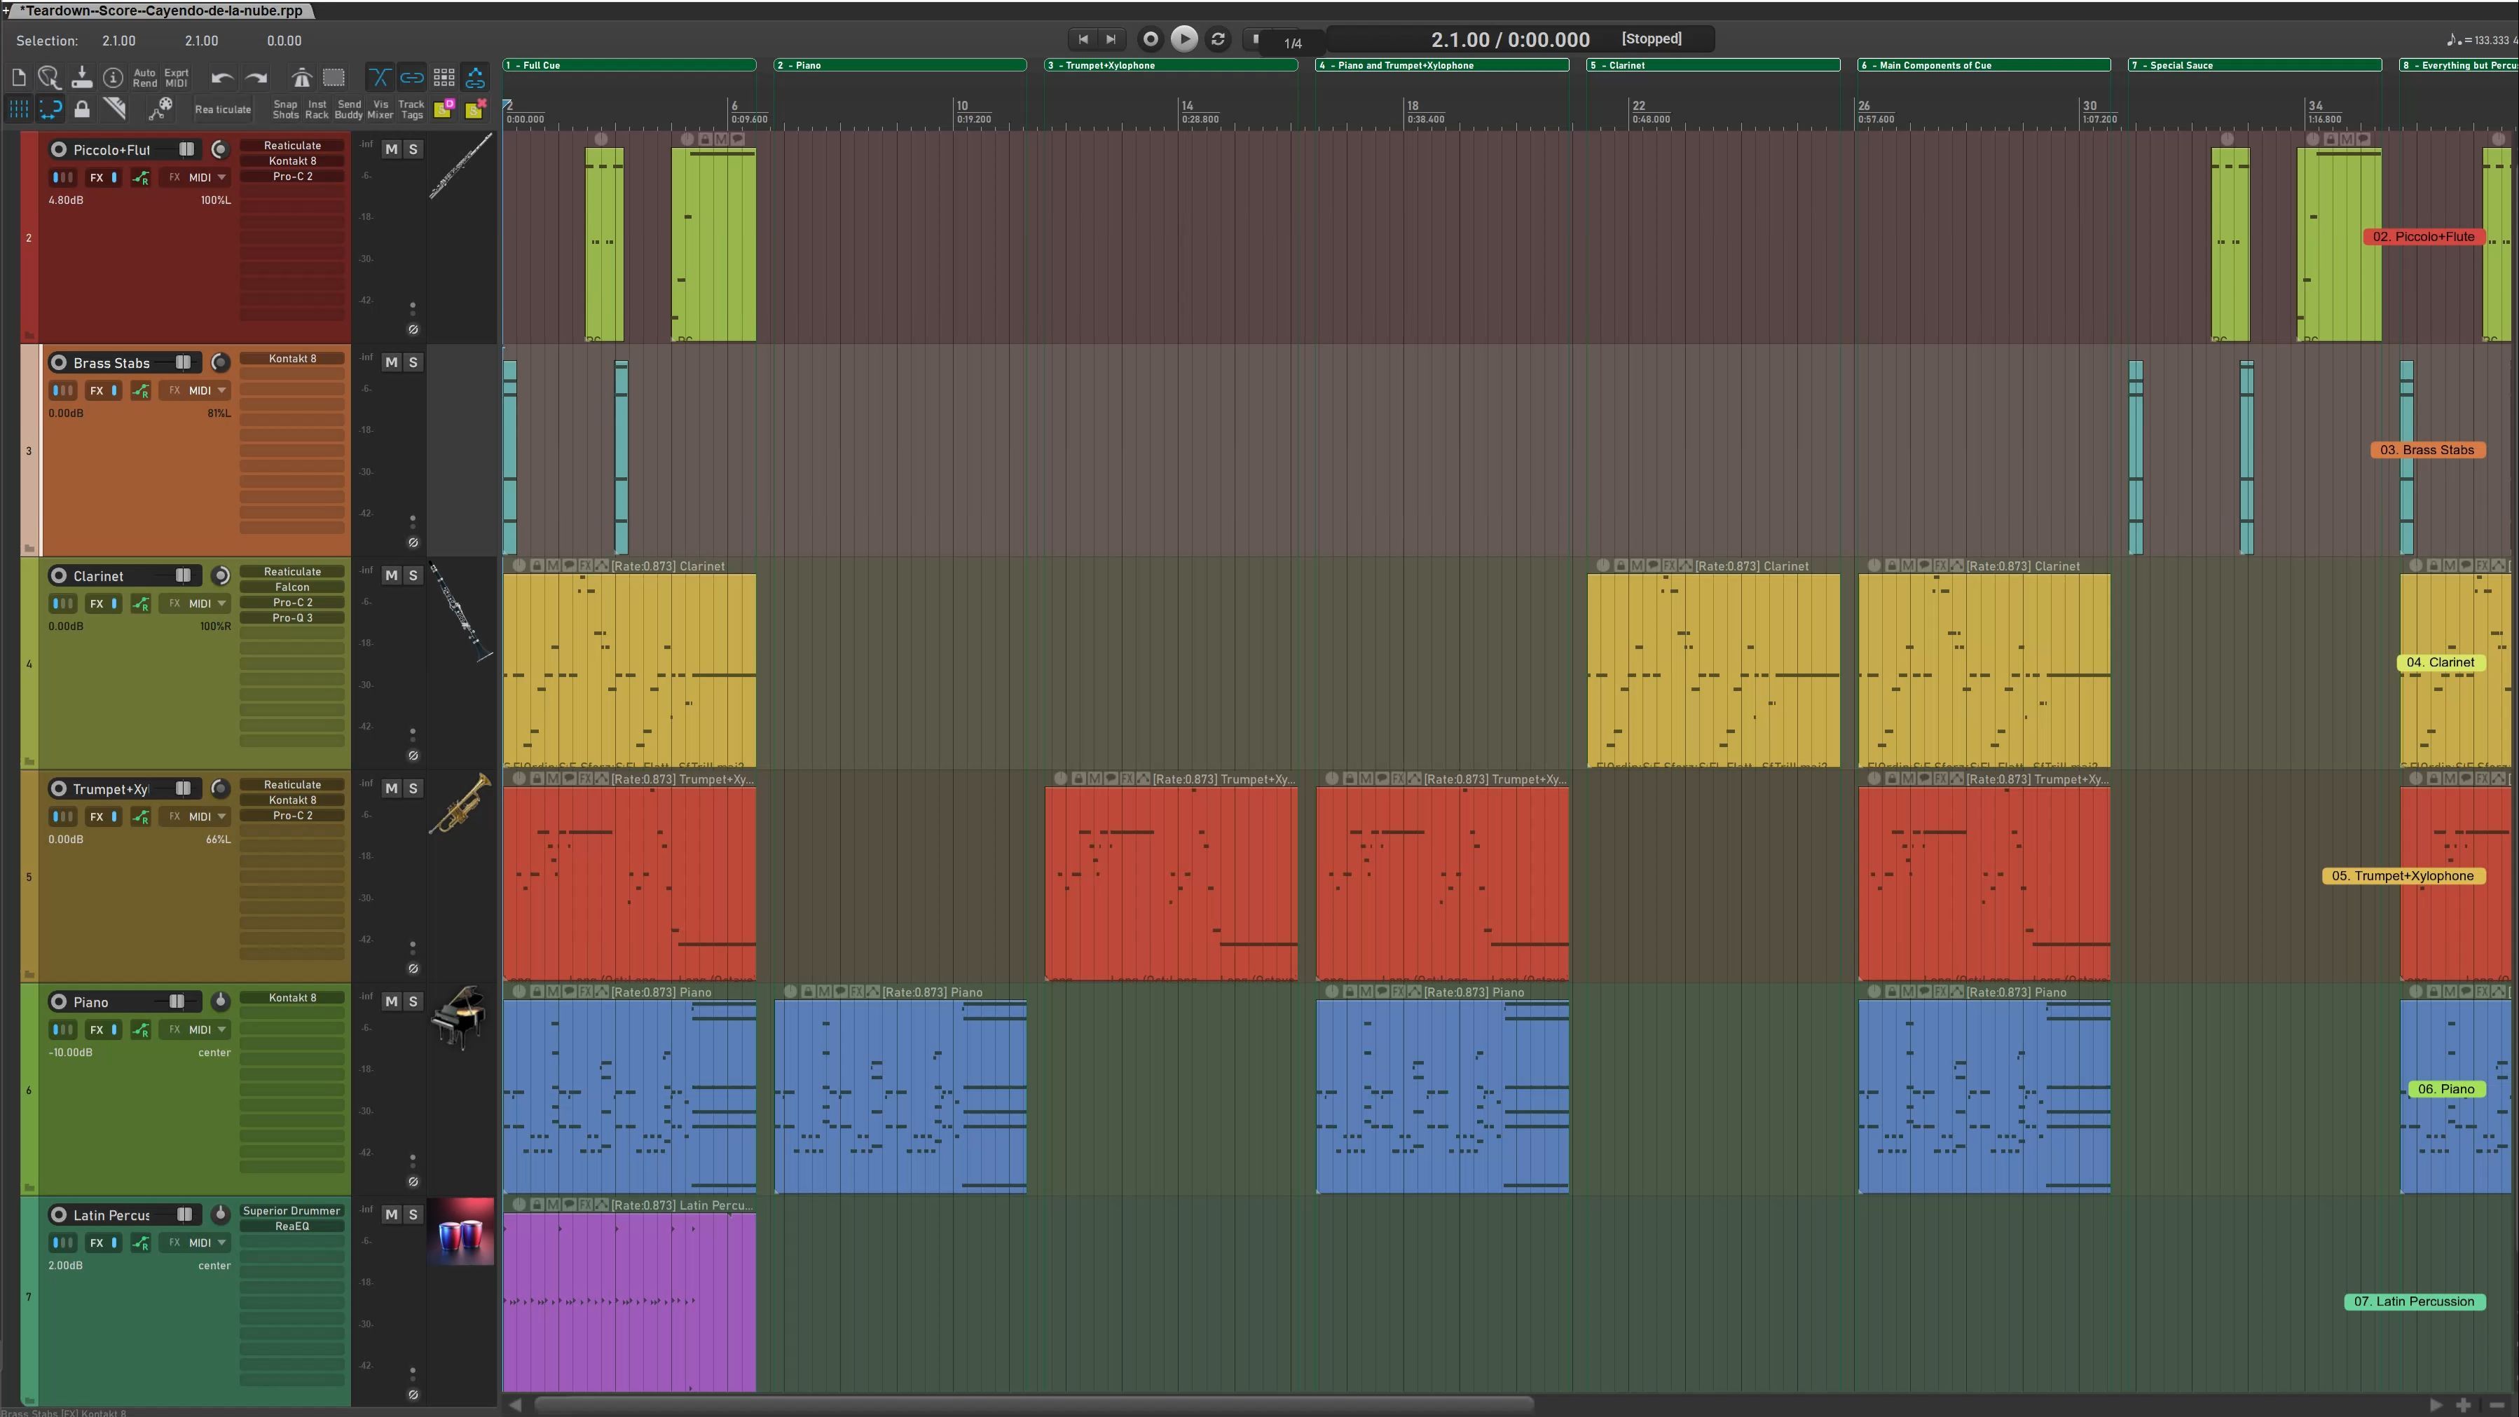
Task: Open the Inst Rack toolbar button
Action: pyautogui.click(x=317, y=109)
